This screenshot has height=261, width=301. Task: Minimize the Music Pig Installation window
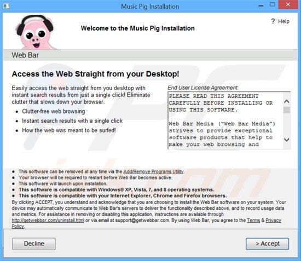261,5
